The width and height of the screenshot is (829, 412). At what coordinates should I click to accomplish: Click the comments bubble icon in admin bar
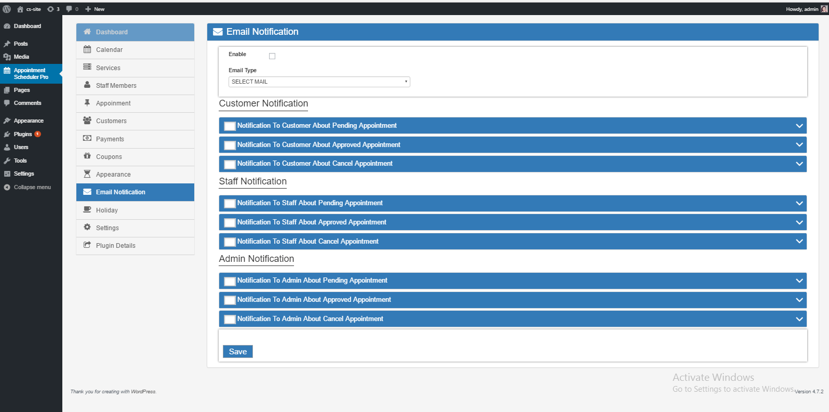(69, 9)
